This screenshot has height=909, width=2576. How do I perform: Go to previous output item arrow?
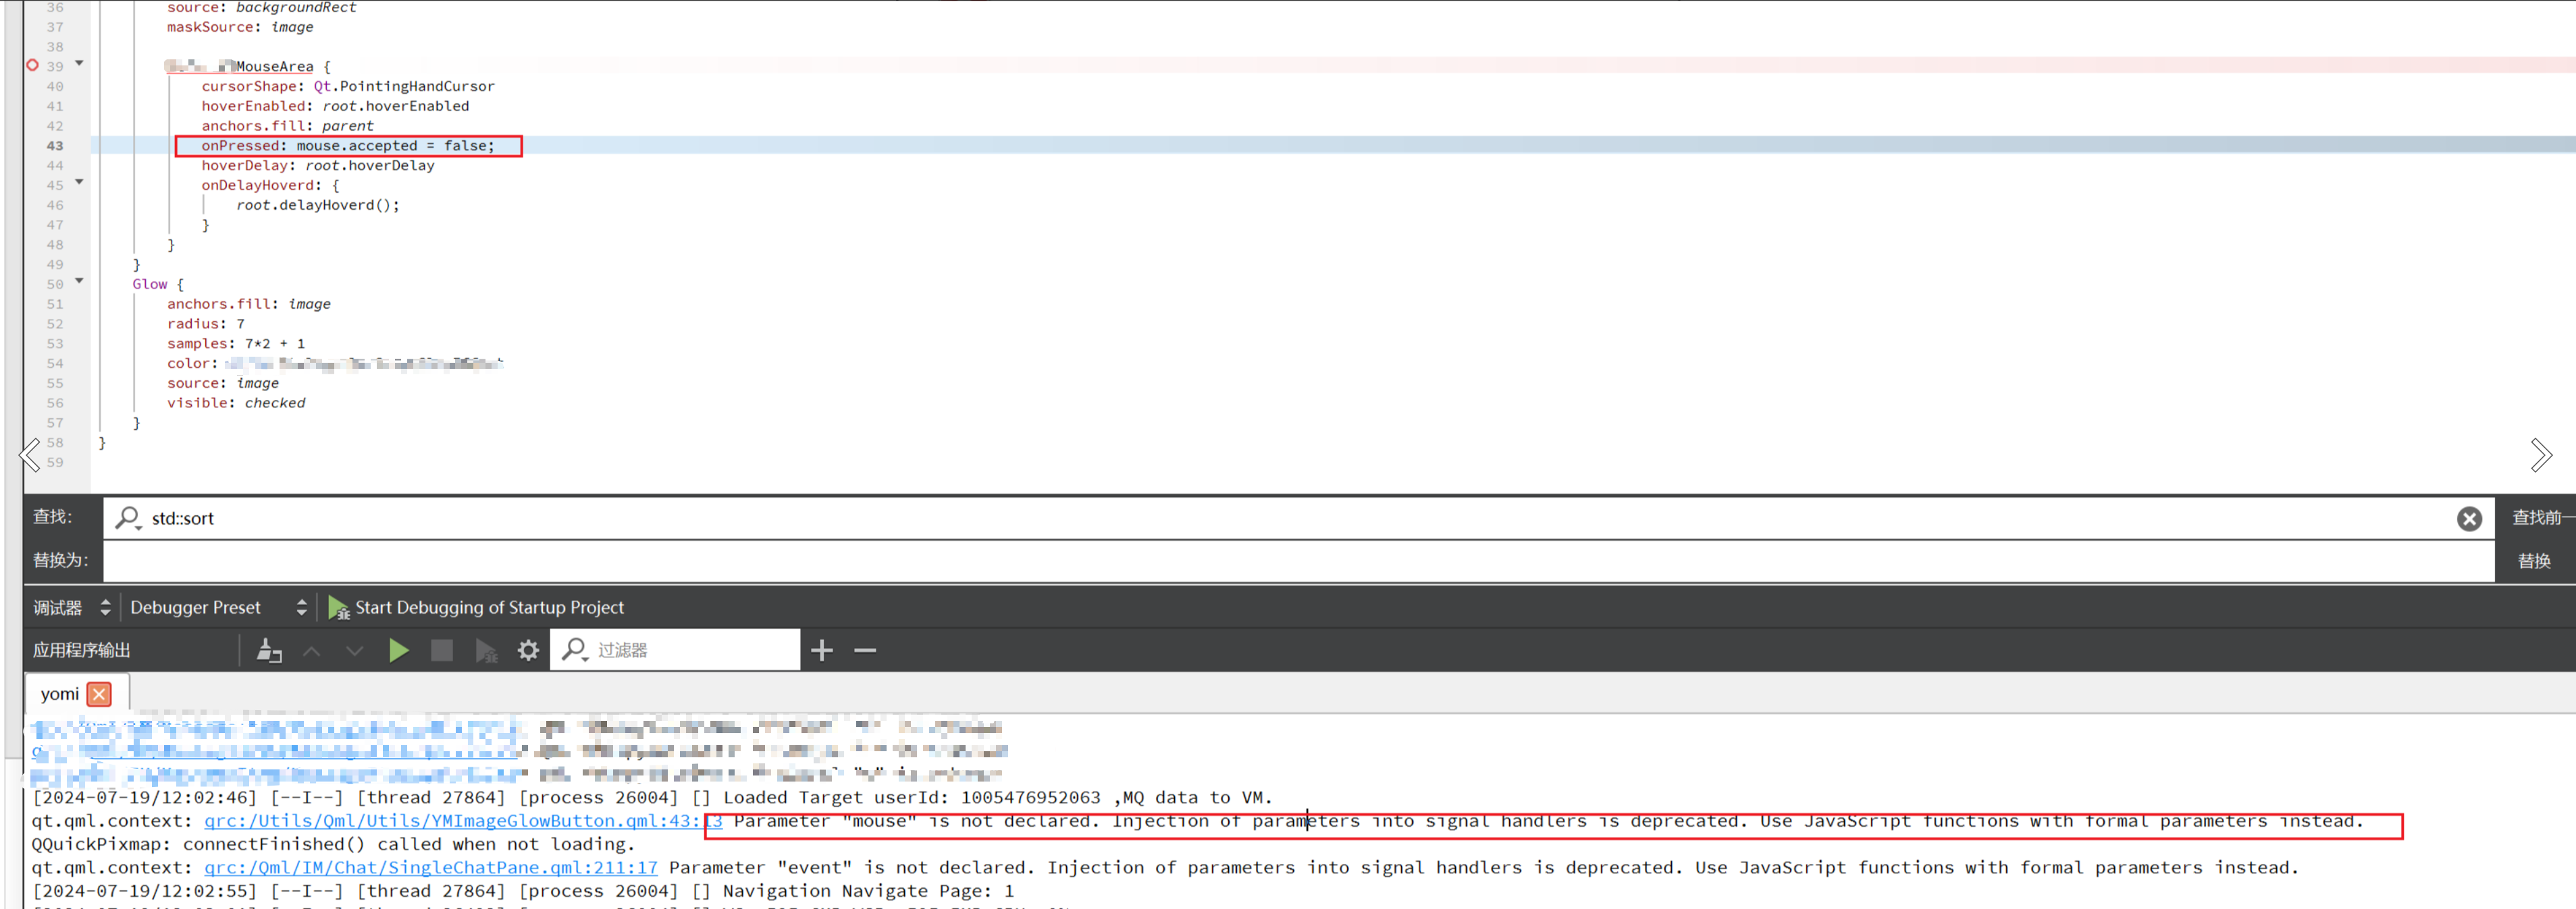tap(311, 650)
